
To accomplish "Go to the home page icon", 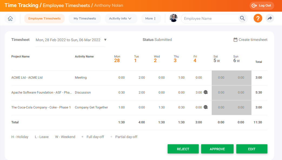I will click(x=10, y=18).
